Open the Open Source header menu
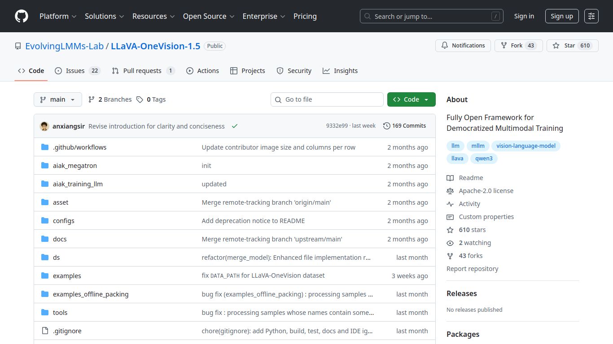 tap(208, 16)
